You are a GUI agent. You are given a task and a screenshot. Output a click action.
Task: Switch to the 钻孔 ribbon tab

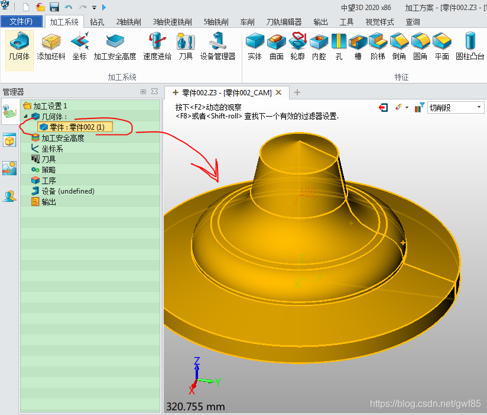(x=98, y=22)
